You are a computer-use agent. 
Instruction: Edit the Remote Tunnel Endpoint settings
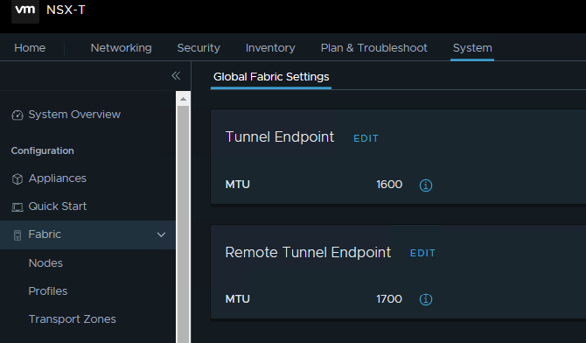pyautogui.click(x=422, y=253)
